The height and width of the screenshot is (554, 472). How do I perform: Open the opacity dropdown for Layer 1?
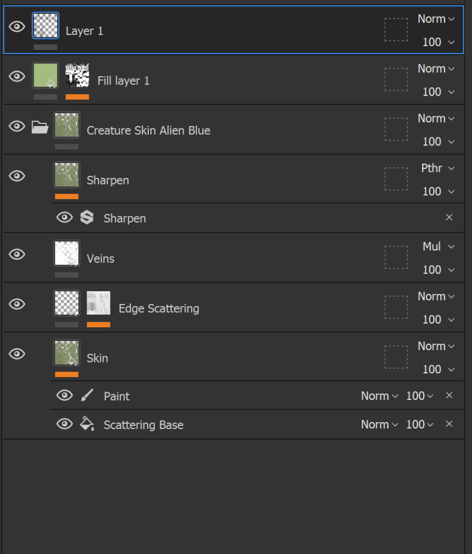(437, 42)
